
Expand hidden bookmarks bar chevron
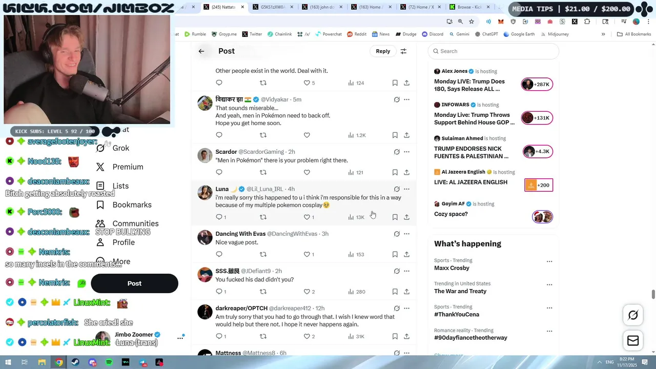pyautogui.click(x=603, y=34)
